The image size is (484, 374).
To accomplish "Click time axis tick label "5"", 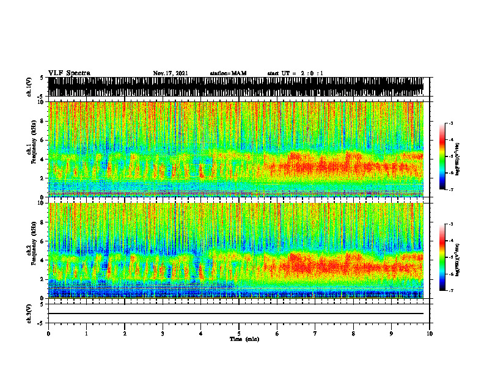I will 239,333.
